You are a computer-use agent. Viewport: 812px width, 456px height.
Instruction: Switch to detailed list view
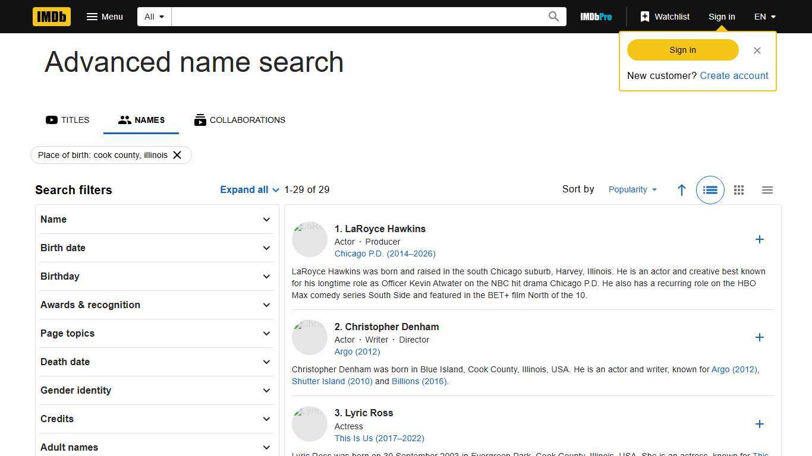[710, 190]
